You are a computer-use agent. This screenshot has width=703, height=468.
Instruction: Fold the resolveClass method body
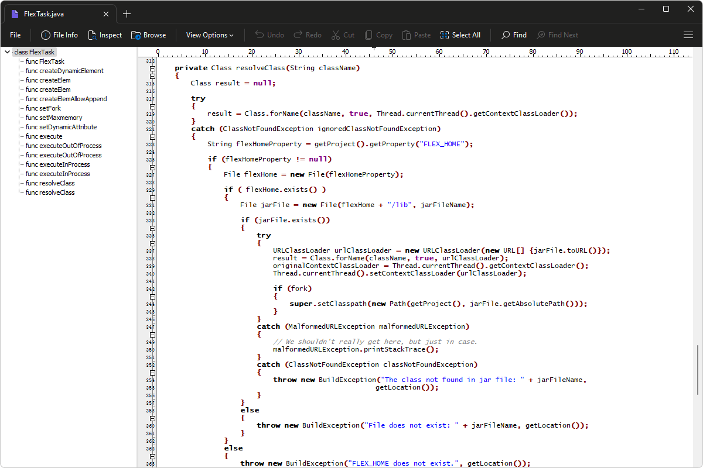(152, 75)
